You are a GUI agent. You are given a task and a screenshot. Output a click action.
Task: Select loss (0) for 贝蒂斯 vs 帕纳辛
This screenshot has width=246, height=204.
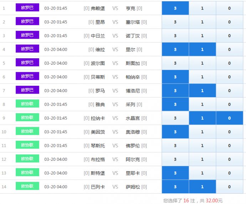pyautogui.click(x=229, y=77)
